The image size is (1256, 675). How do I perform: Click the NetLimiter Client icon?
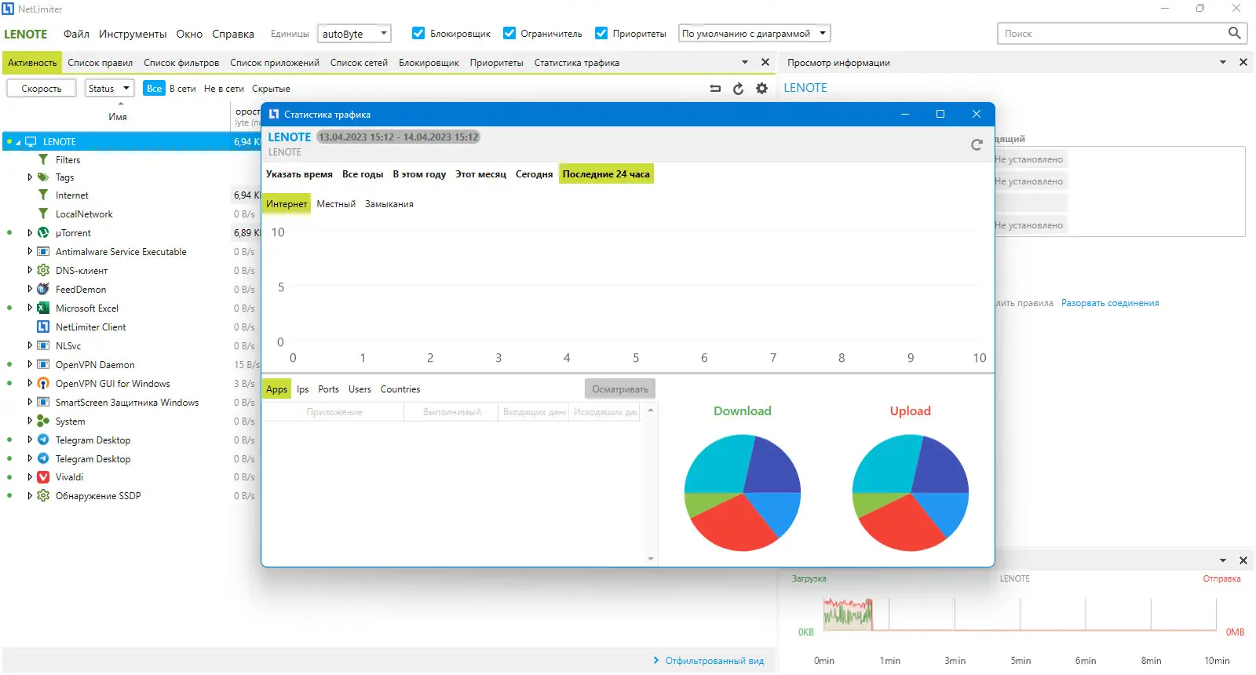click(x=43, y=327)
